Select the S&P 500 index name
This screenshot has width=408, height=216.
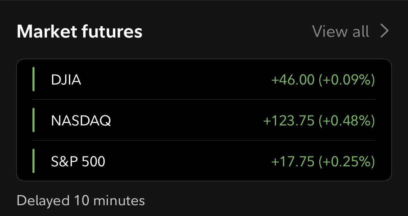pyautogui.click(x=78, y=161)
